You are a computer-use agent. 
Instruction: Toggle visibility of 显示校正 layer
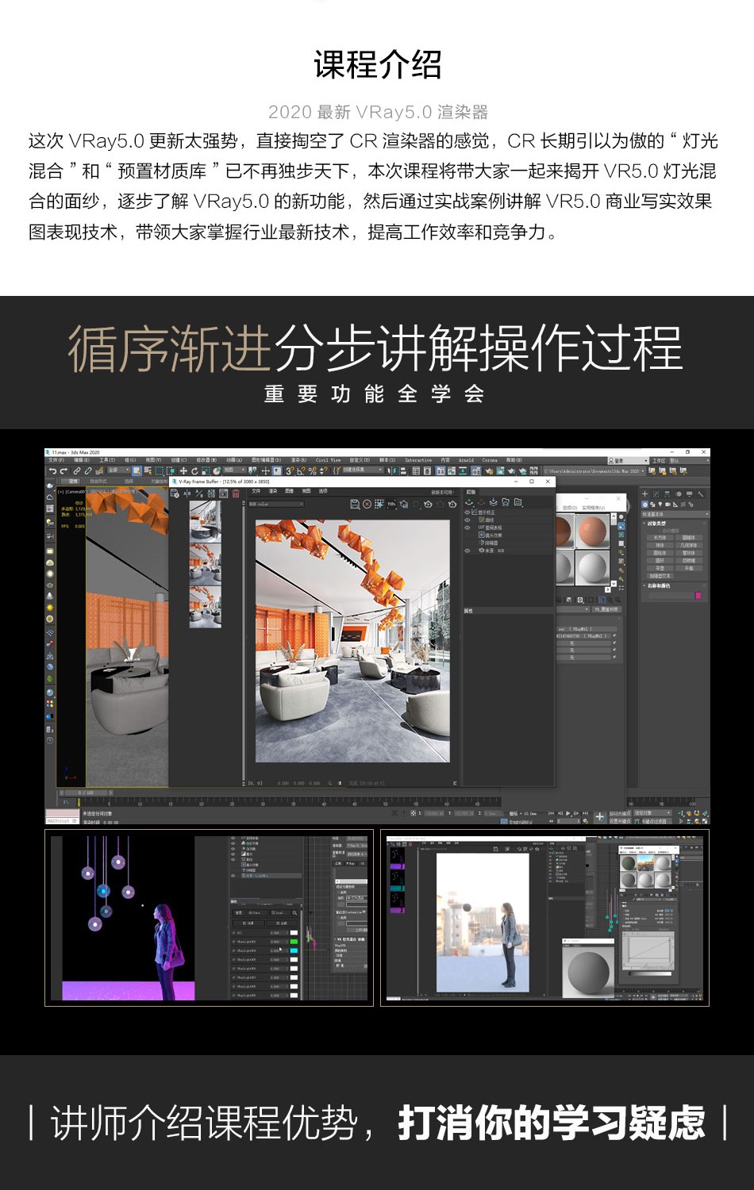(467, 512)
